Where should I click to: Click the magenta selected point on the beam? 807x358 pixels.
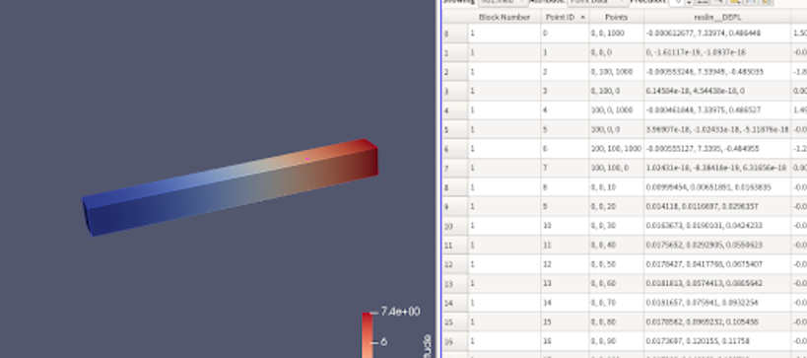(307, 159)
